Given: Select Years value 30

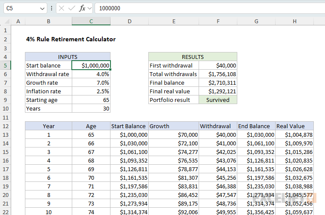Looking at the screenshot, I should (91, 108).
